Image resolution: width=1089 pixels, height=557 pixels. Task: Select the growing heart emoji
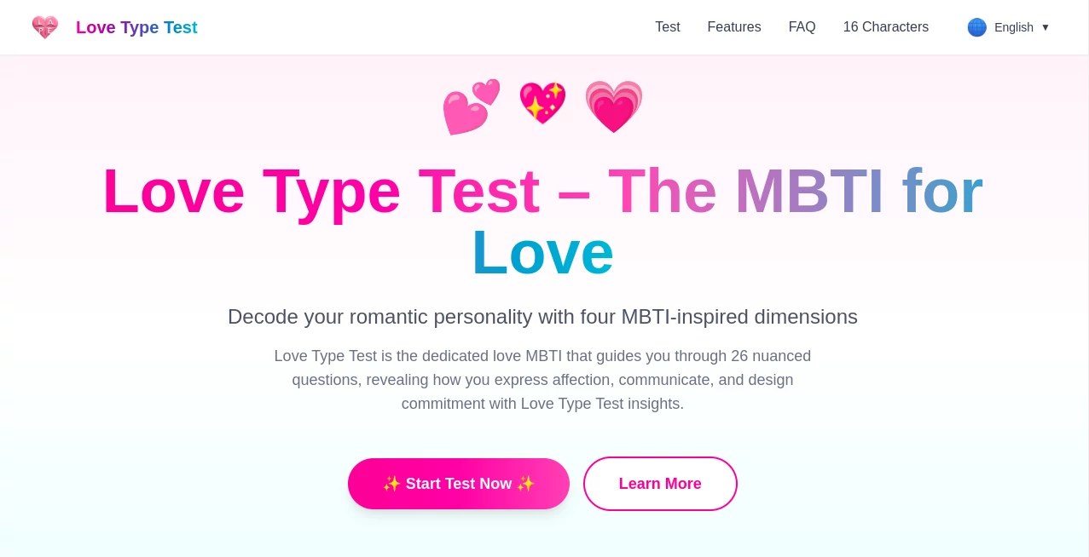(x=613, y=107)
